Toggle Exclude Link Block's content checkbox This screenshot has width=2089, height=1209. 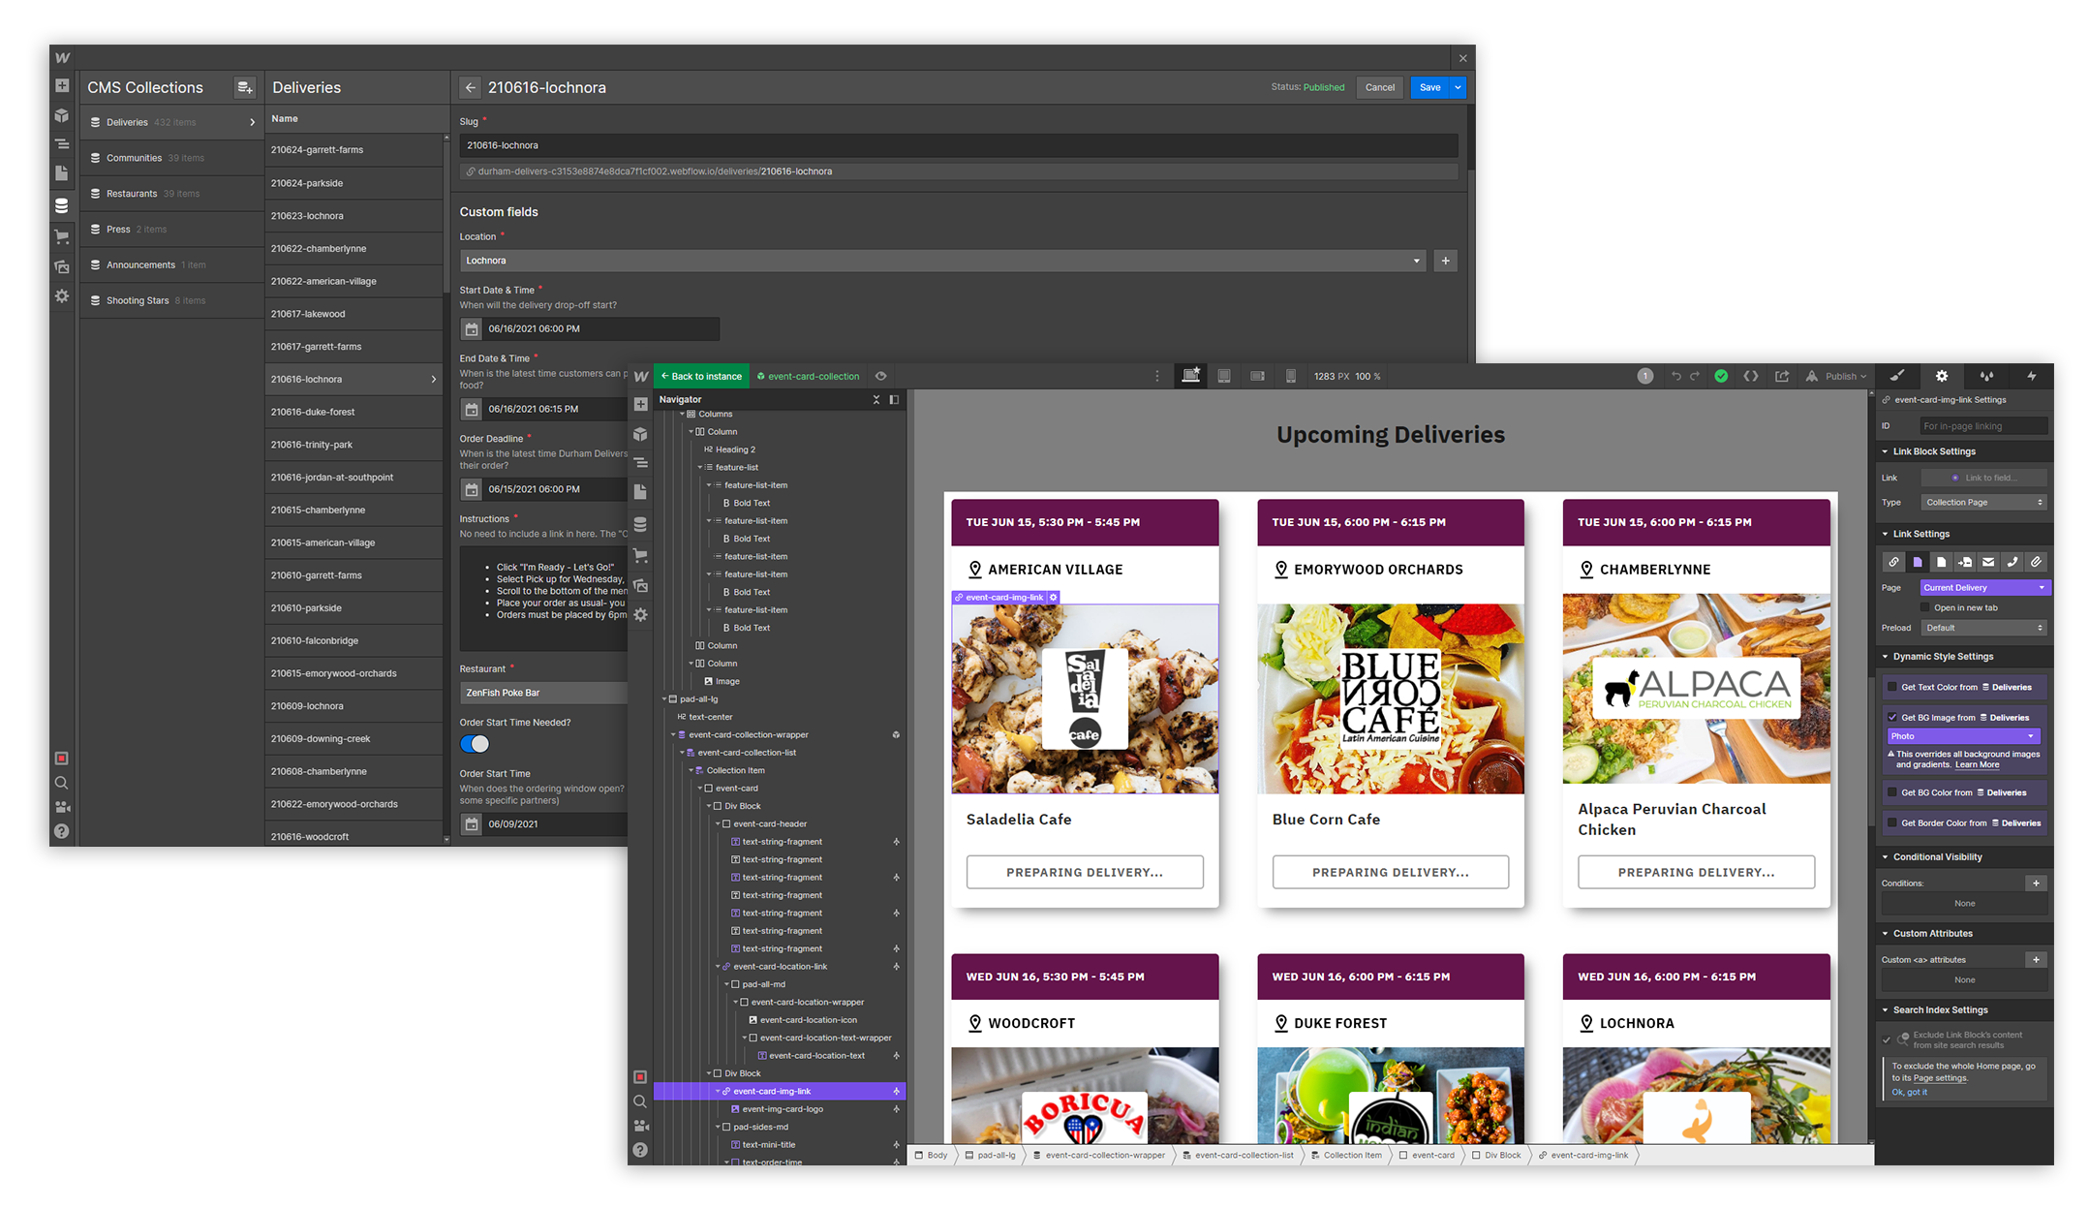tap(1887, 1039)
